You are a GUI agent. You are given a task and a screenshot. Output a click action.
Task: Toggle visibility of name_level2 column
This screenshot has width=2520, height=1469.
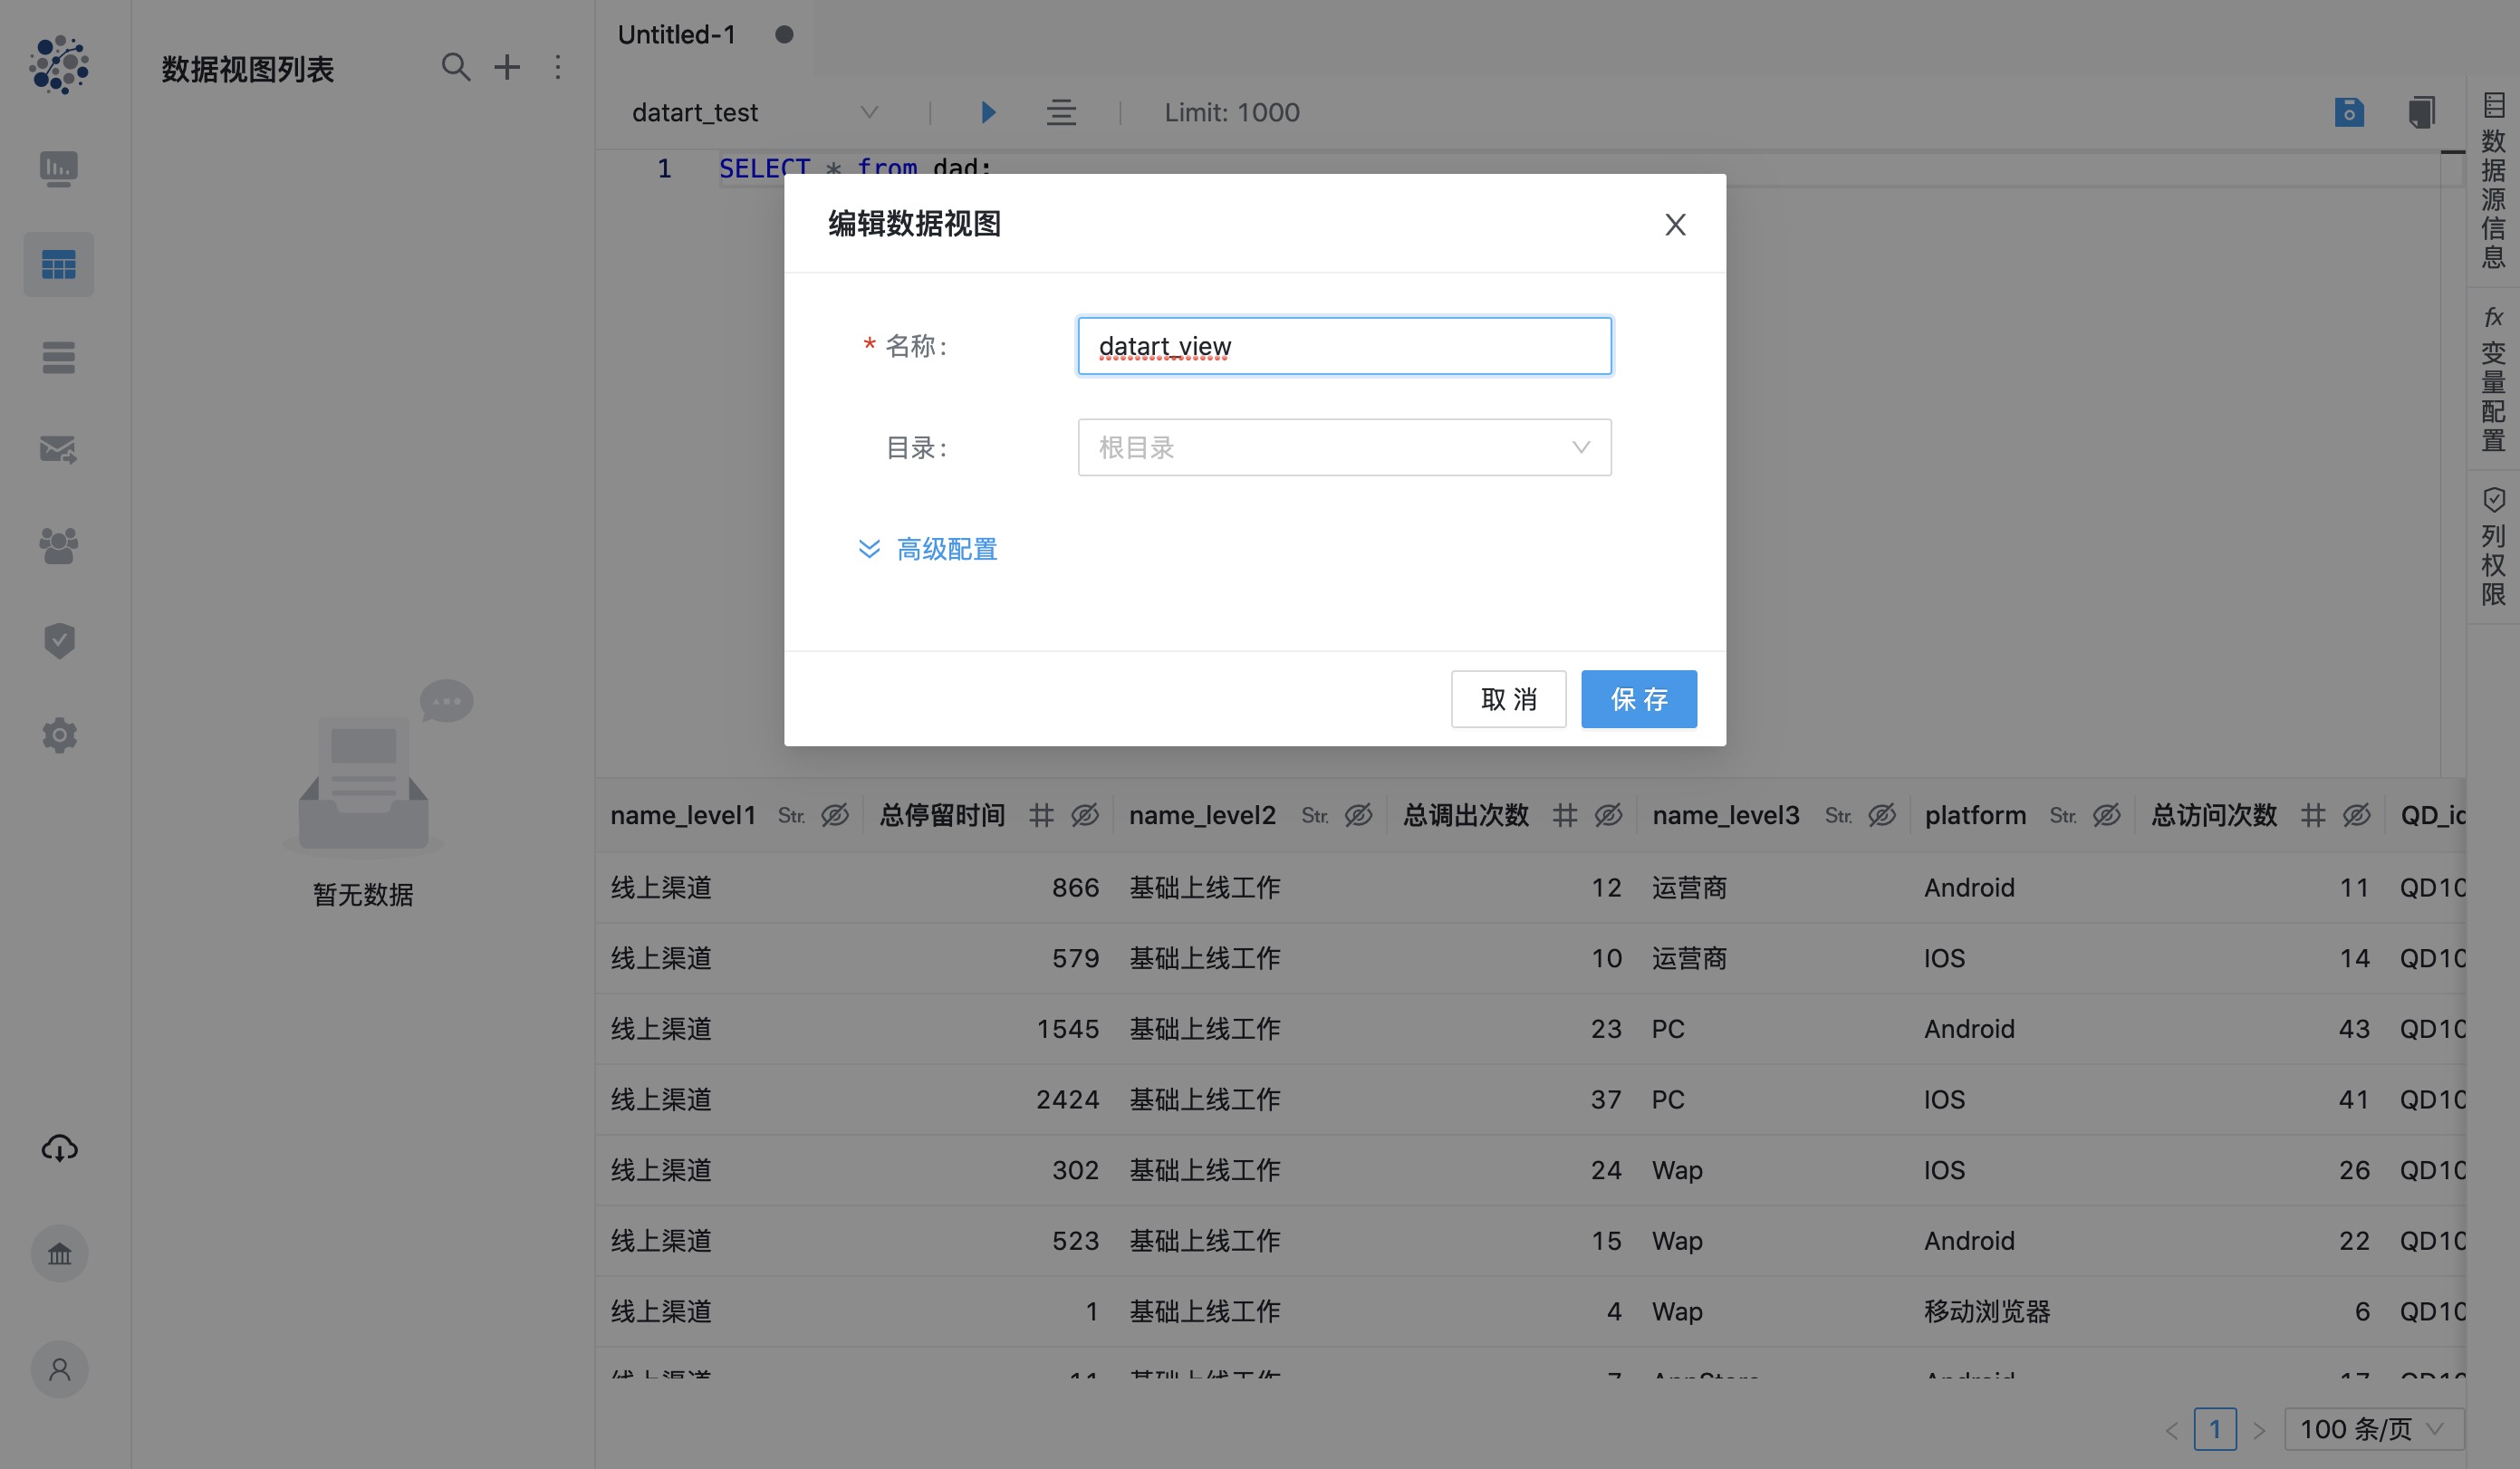coord(1358,815)
